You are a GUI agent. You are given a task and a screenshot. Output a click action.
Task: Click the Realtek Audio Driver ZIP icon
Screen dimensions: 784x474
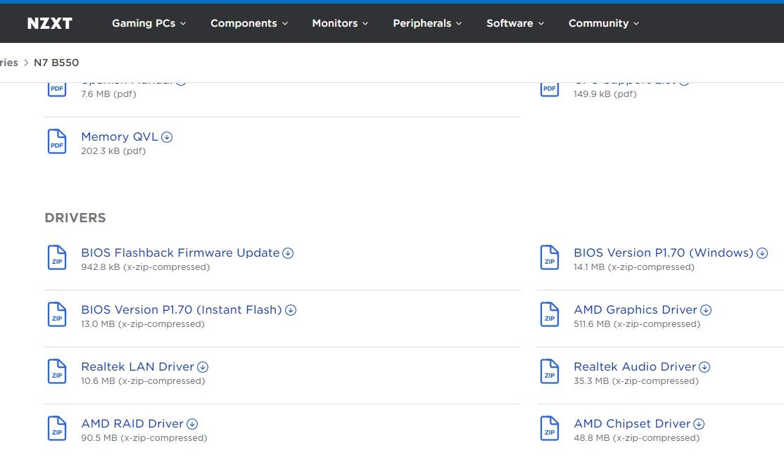[x=550, y=371]
